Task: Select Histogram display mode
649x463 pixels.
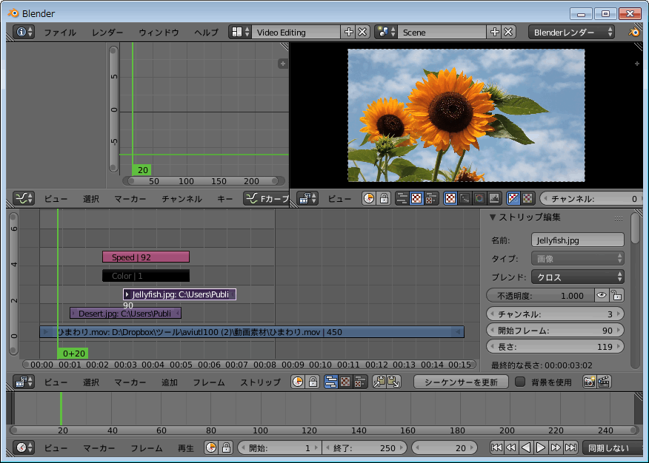Action: click(494, 199)
